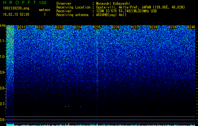Click the Receiver label
Image resolution: width=198 pixels, height=126 pixels.
tap(64, 11)
